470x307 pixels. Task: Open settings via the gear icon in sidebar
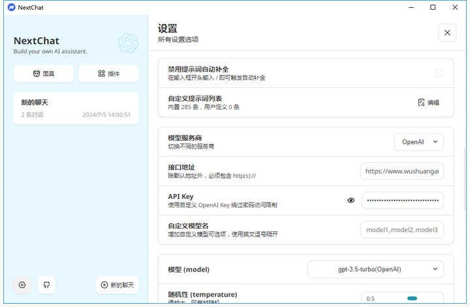point(22,285)
